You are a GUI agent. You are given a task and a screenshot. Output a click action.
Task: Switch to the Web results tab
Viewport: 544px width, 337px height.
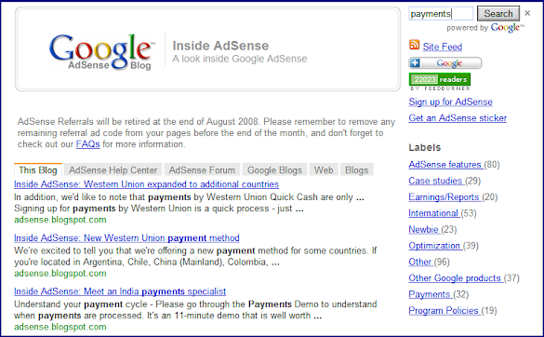324,169
